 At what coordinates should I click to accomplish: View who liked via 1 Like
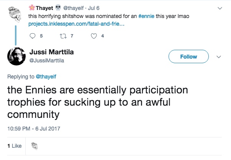(x=14, y=146)
